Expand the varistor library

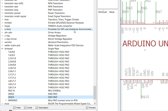point(2,42)
